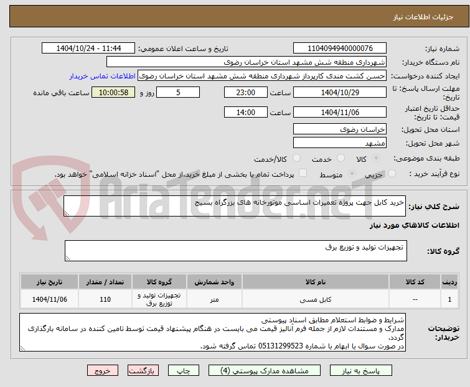The height and width of the screenshot is (387, 470).
Task: Click the کابل مسی item name cell
Action: [x=316, y=299]
